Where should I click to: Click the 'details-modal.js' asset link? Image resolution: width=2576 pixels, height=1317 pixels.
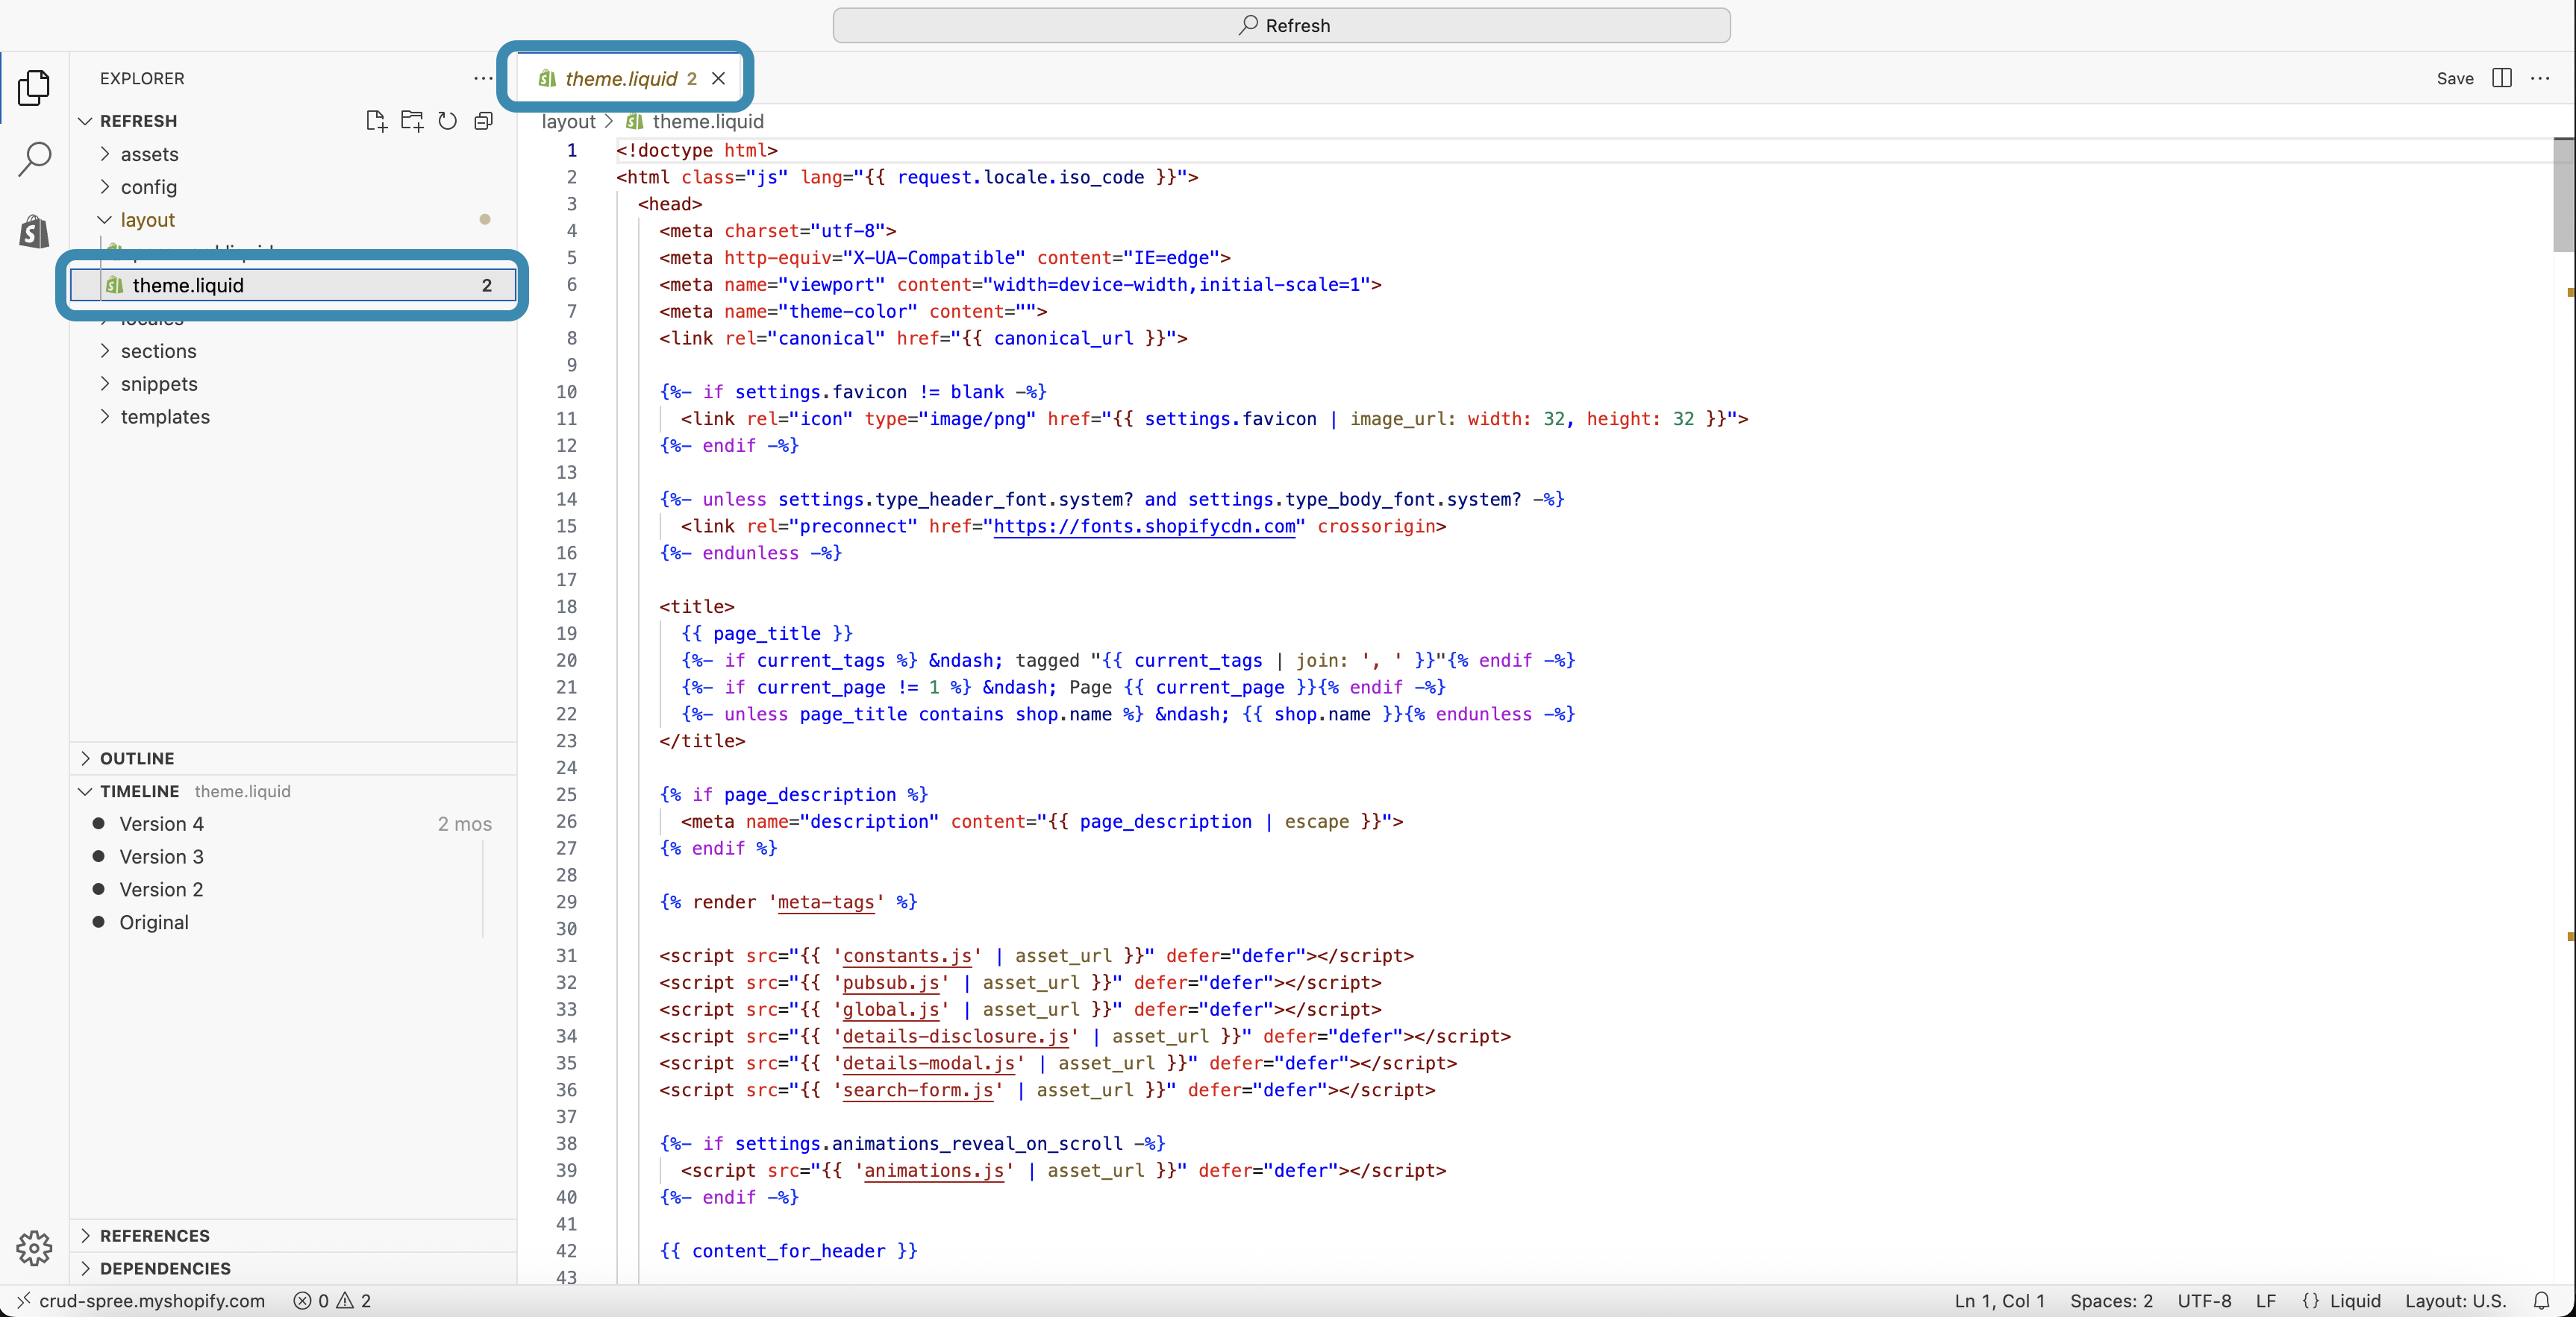click(x=929, y=1063)
